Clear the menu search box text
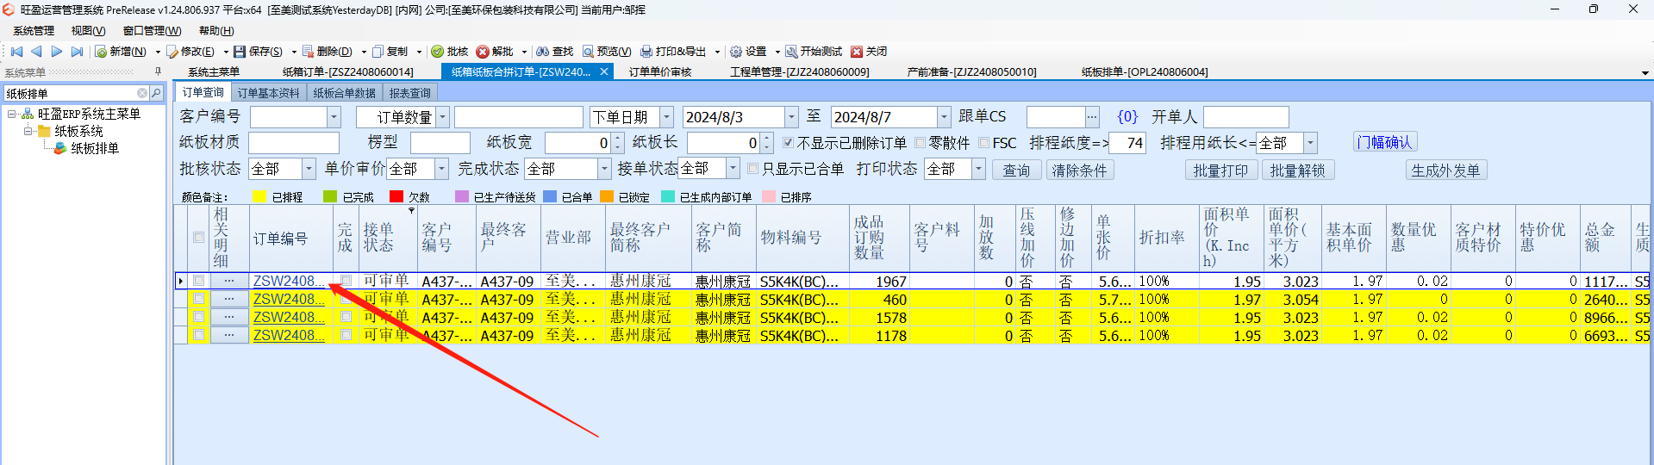This screenshot has width=1654, height=465. 142,93
